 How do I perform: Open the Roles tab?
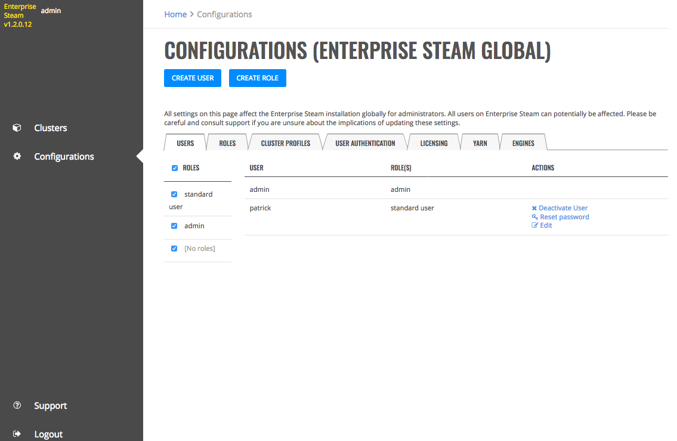click(x=227, y=143)
